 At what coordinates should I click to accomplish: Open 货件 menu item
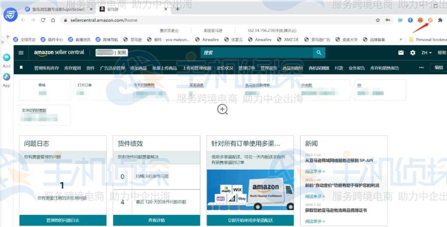[90, 68]
